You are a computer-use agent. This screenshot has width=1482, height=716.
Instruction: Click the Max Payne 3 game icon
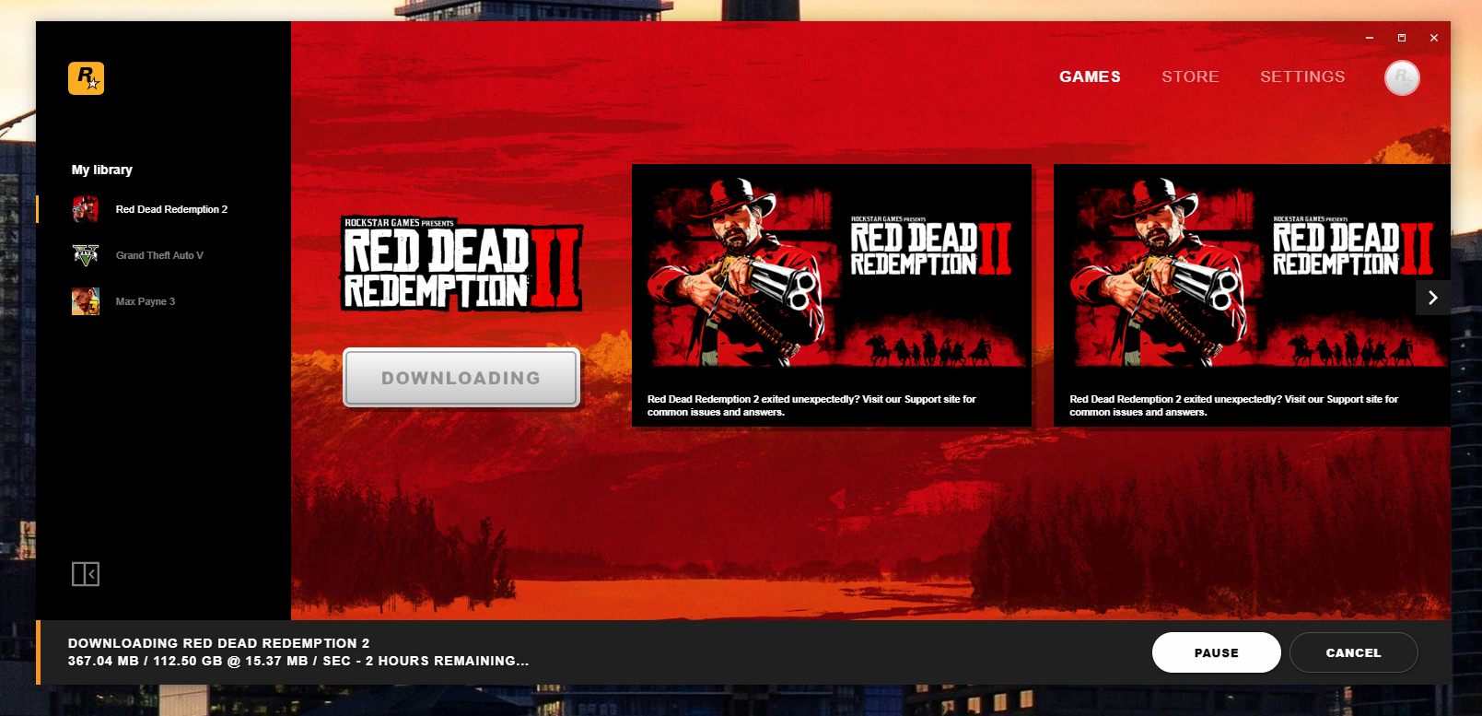(x=86, y=301)
